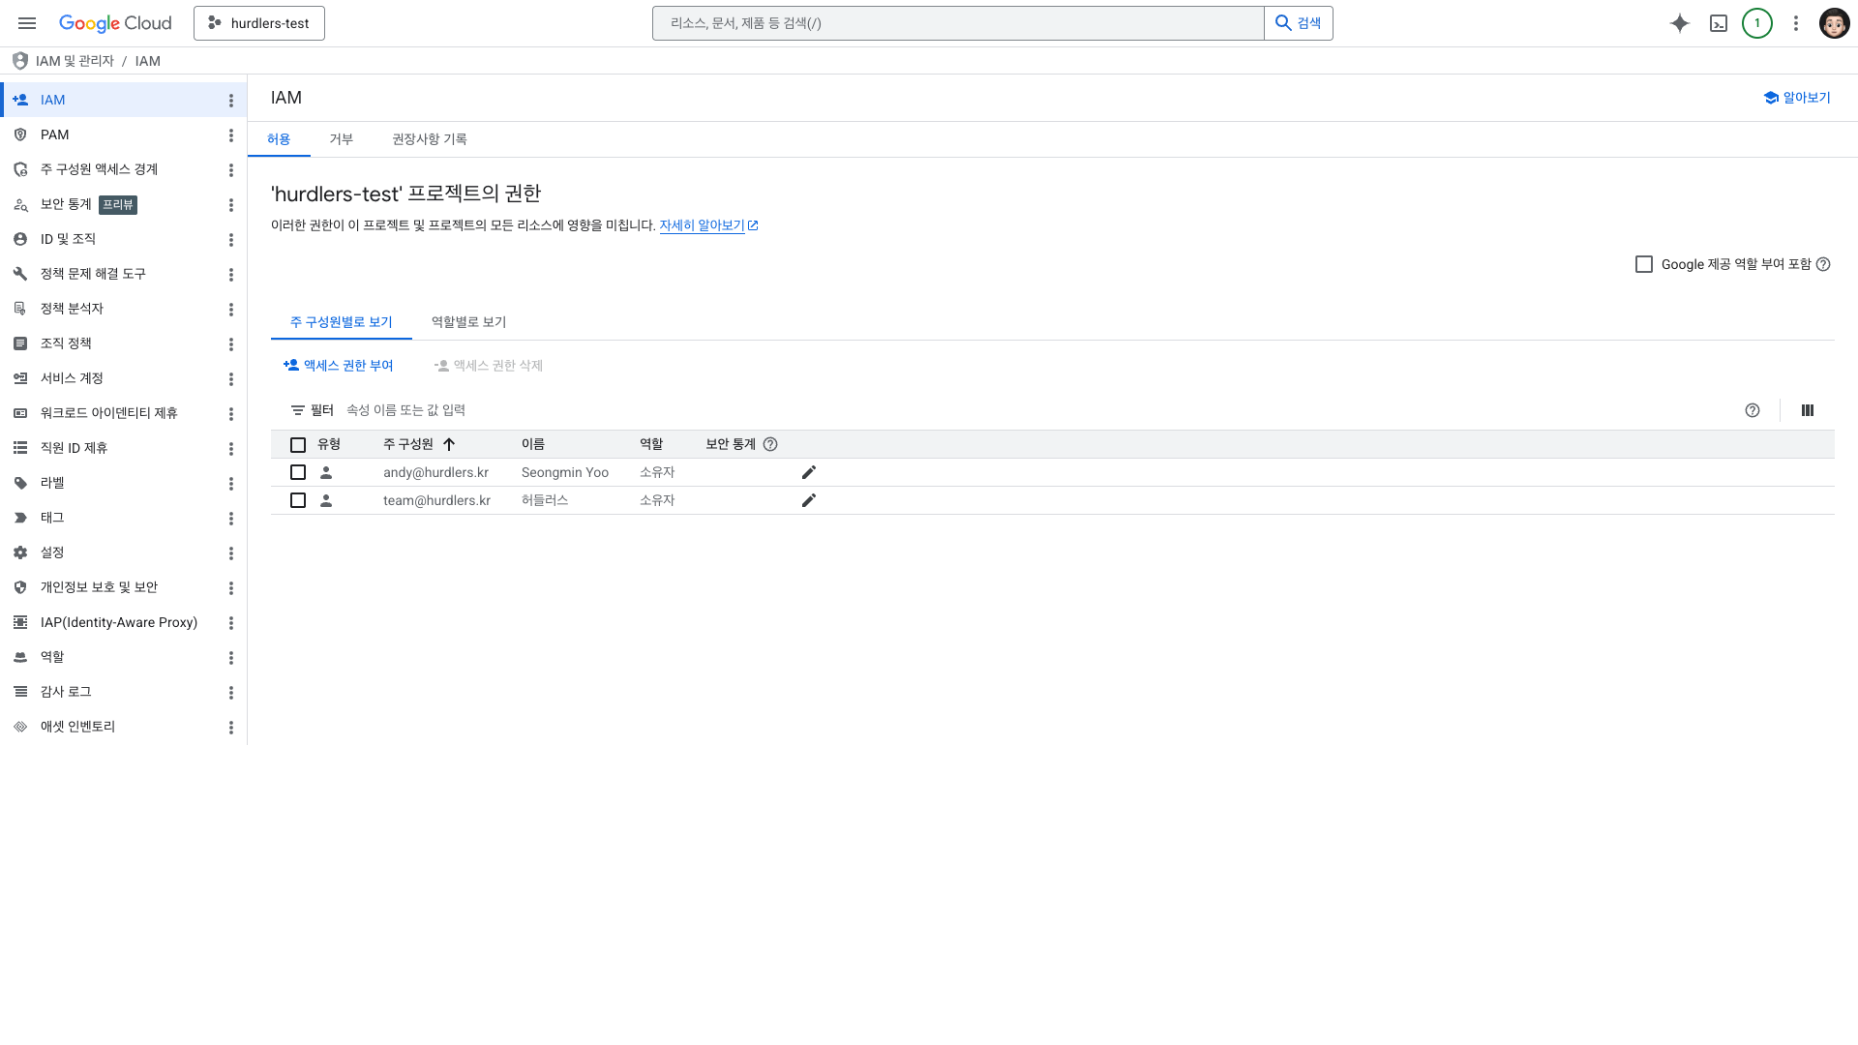Open notifications badge showing 1
The image size is (1858, 1045).
coord(1757,23)
